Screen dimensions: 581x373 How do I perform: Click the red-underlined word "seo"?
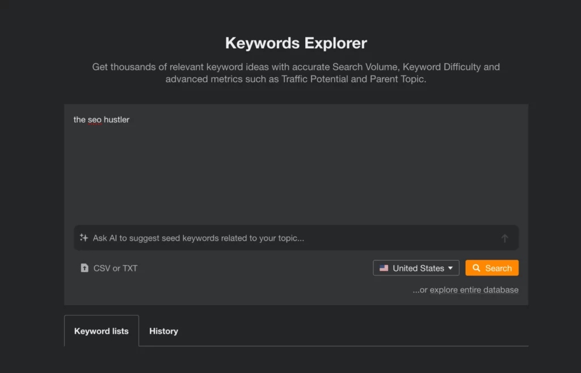94,120
